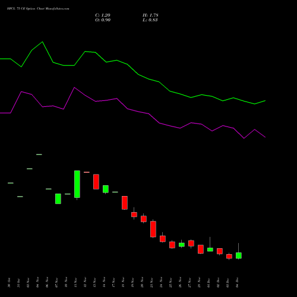Click the high value H: 1.78

(150, 15)
